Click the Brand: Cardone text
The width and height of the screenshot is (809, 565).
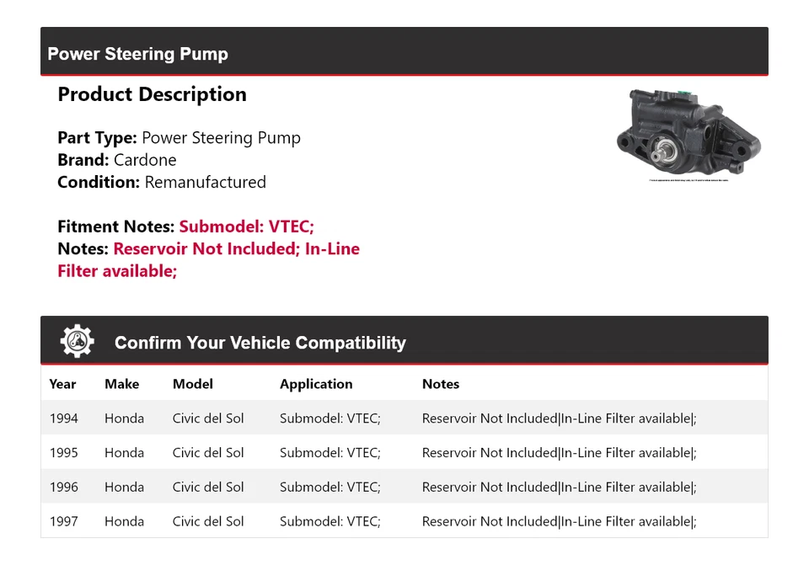117,160
